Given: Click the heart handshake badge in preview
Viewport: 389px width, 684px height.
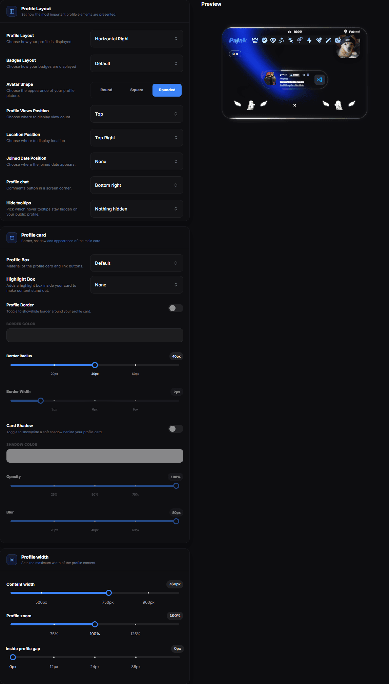Looking at the screenshot, I should point(273,40).
